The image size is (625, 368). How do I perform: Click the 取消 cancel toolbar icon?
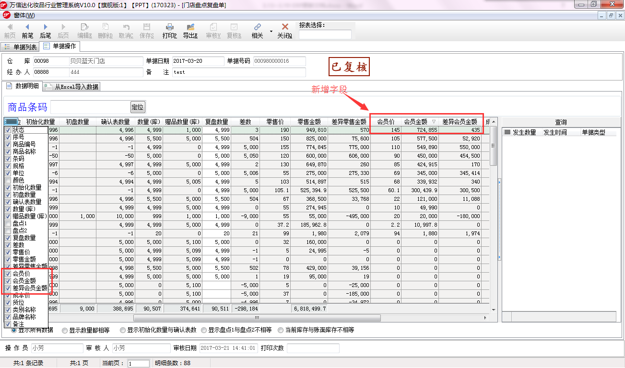point(126,27)
